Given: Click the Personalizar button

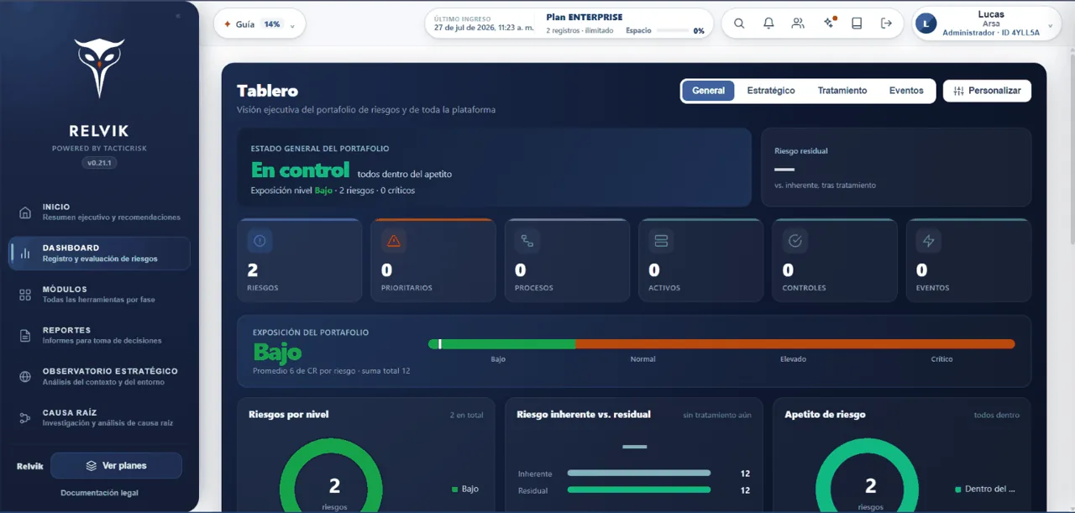Looking at the screenshot, I should click(x=987, y=91).
